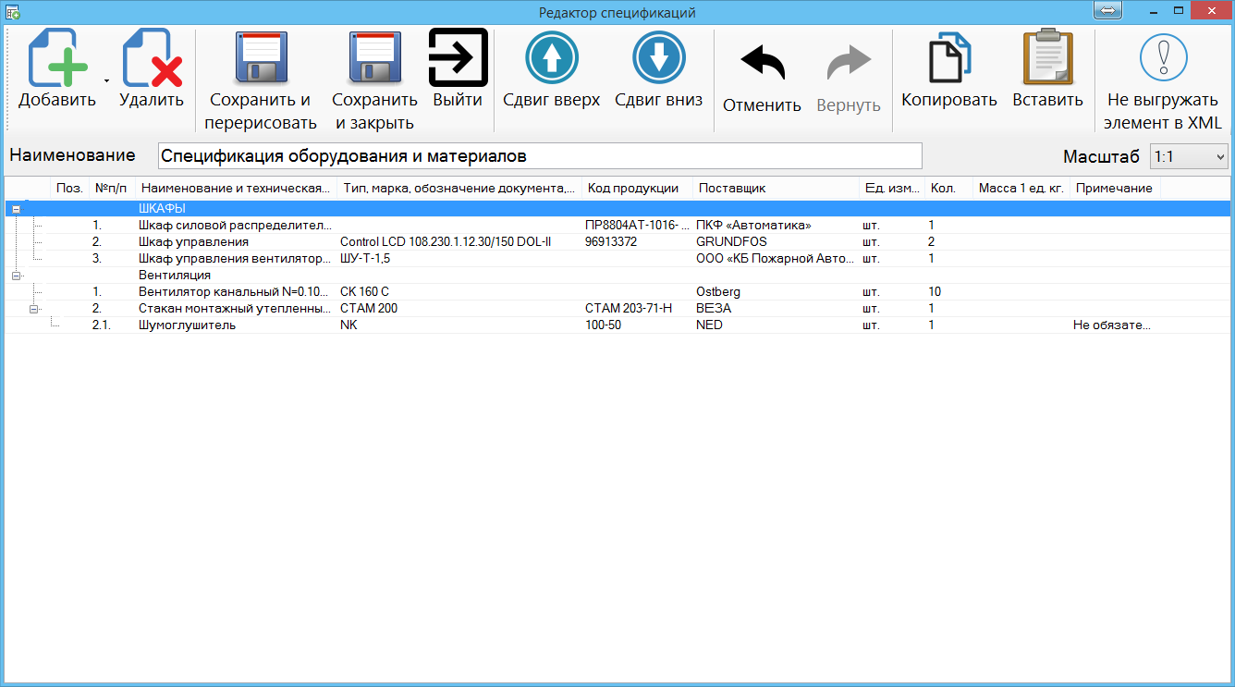Image resolution: width=1235 pixels, height=687 pixels.
Task: Select Шкаф управления вентилятором row
Action: [617, 259]
